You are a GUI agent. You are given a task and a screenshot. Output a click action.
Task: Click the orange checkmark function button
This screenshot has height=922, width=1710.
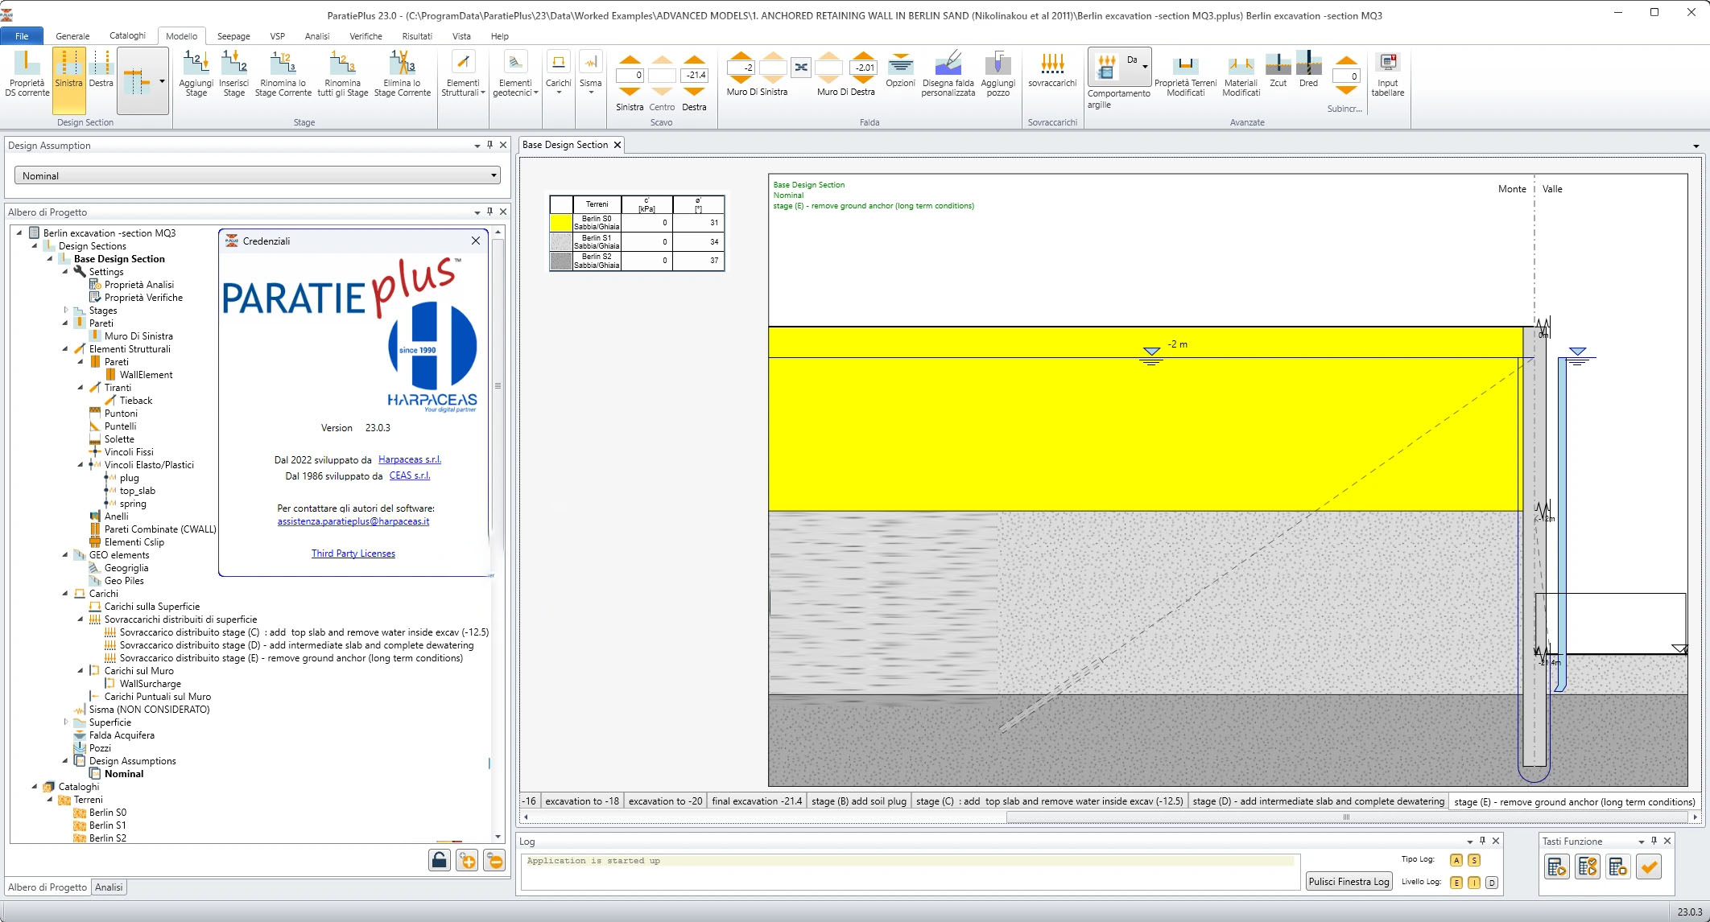point(1648,867)
